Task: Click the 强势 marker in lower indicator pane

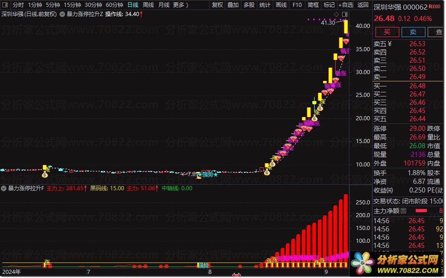Action: click(203, 266)
